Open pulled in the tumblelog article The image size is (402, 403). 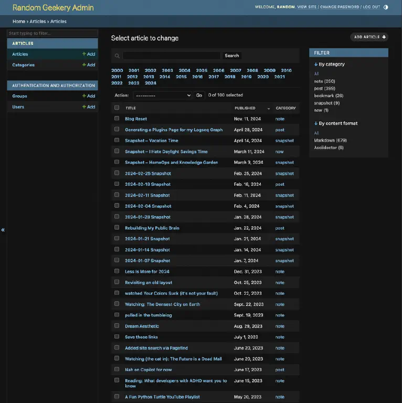click(x=149, y=315)
